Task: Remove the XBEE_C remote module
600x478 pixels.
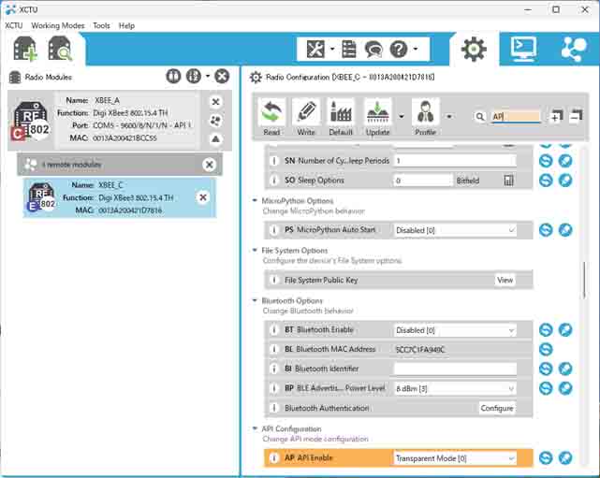Action: (203, 197)
